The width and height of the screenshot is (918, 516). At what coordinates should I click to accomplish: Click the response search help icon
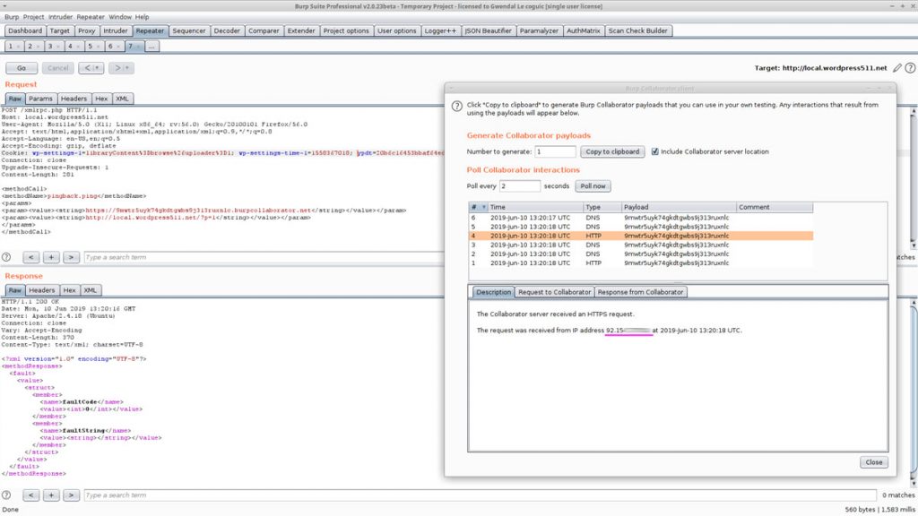[x=6, y=494]
